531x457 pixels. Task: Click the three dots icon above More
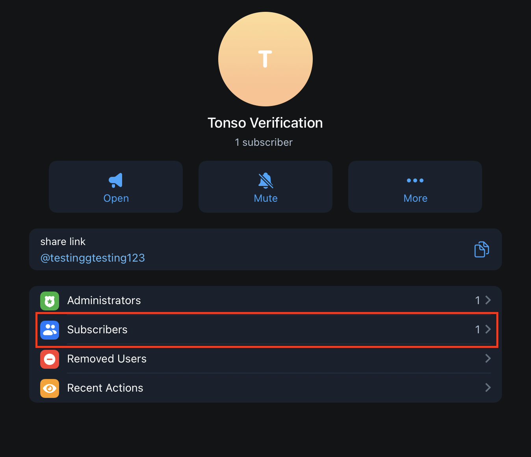pos(415,180)
